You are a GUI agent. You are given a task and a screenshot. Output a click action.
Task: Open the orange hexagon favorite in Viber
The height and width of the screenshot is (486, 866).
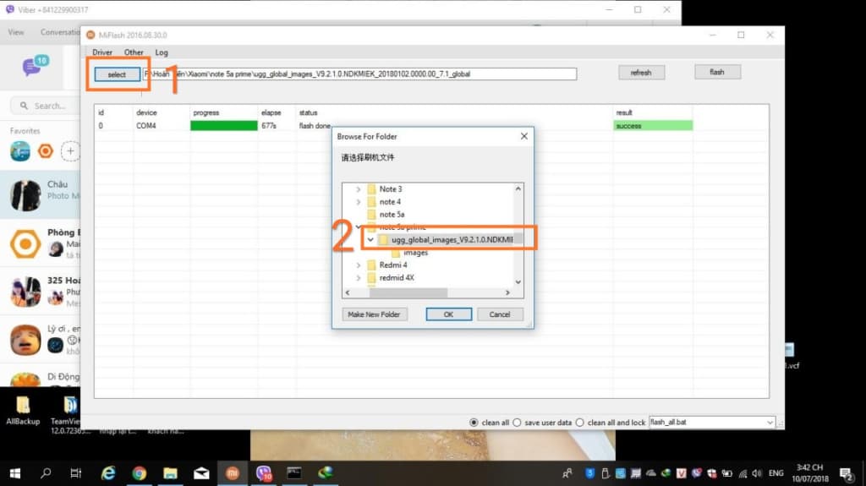point(46,150)
